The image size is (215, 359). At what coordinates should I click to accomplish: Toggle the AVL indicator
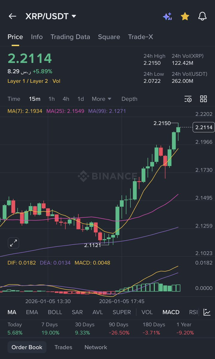tap(98, 312)
